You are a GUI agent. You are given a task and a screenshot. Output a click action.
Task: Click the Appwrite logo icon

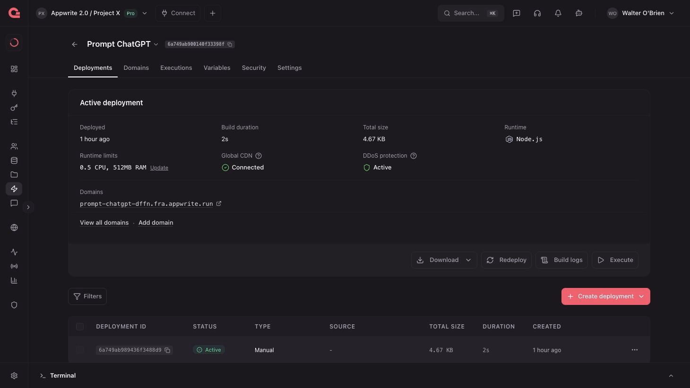click(x=14, y=13)
